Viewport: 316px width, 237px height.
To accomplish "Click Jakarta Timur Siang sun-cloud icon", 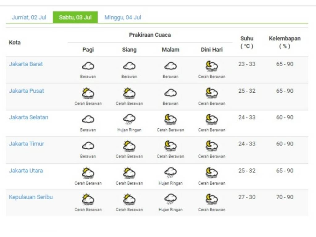I will (129, 146).
